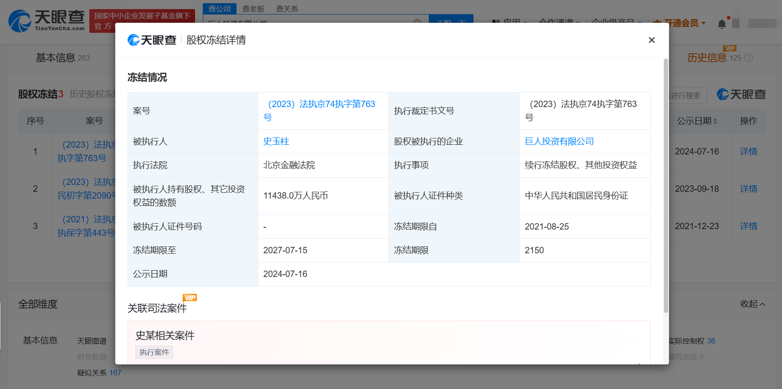
Task: Open the 历史信息 125 tab
Action: click(714, 58)
